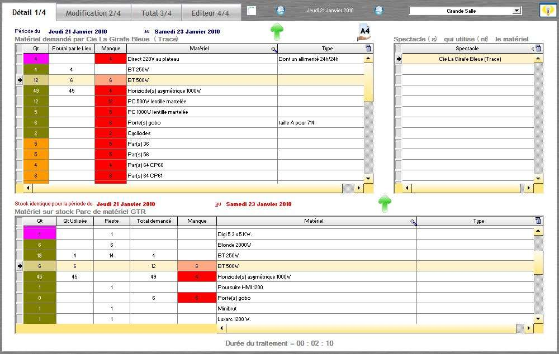559x354 pixels.
Task: Click the search magnifier in stock Matériel header
Action: point(413,222)
